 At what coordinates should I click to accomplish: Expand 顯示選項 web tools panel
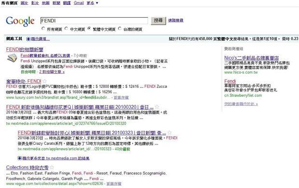[40, 39]
